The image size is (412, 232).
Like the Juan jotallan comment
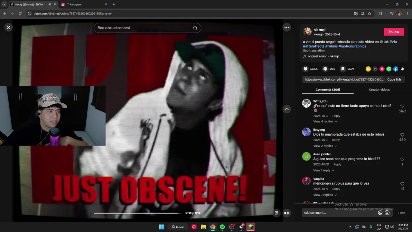coord(402,159)
